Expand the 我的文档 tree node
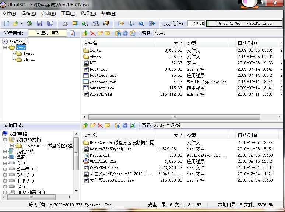 5,151
